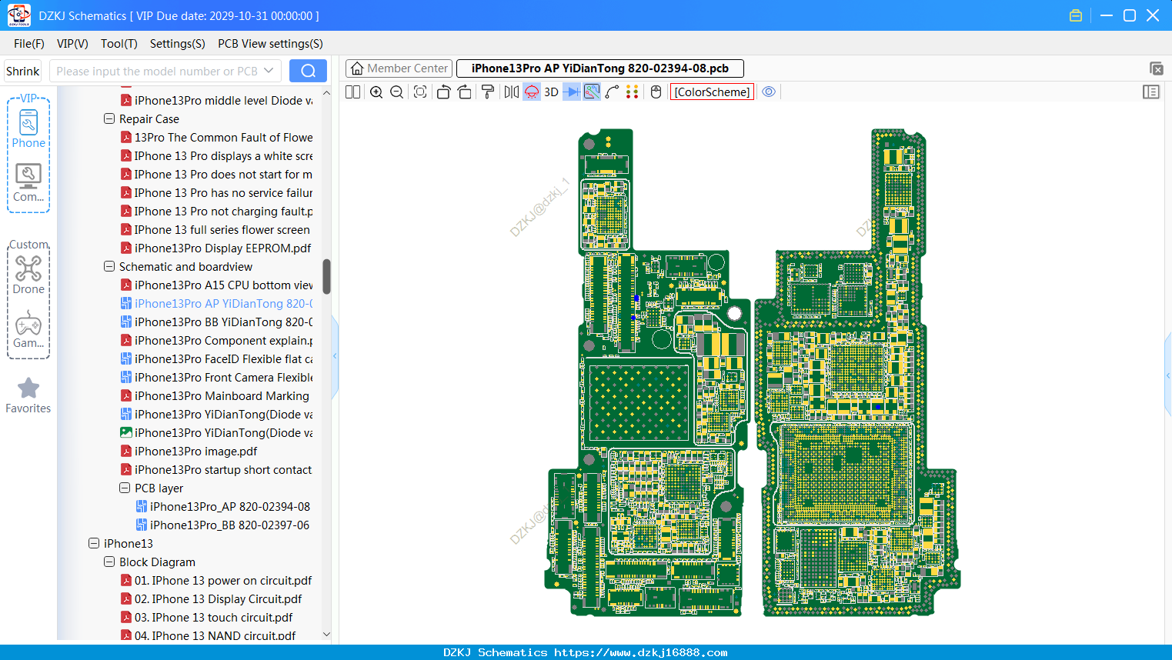Viewport: 1172px width, 660px height.
Task: Click the Shrink button
Action: 22,71
